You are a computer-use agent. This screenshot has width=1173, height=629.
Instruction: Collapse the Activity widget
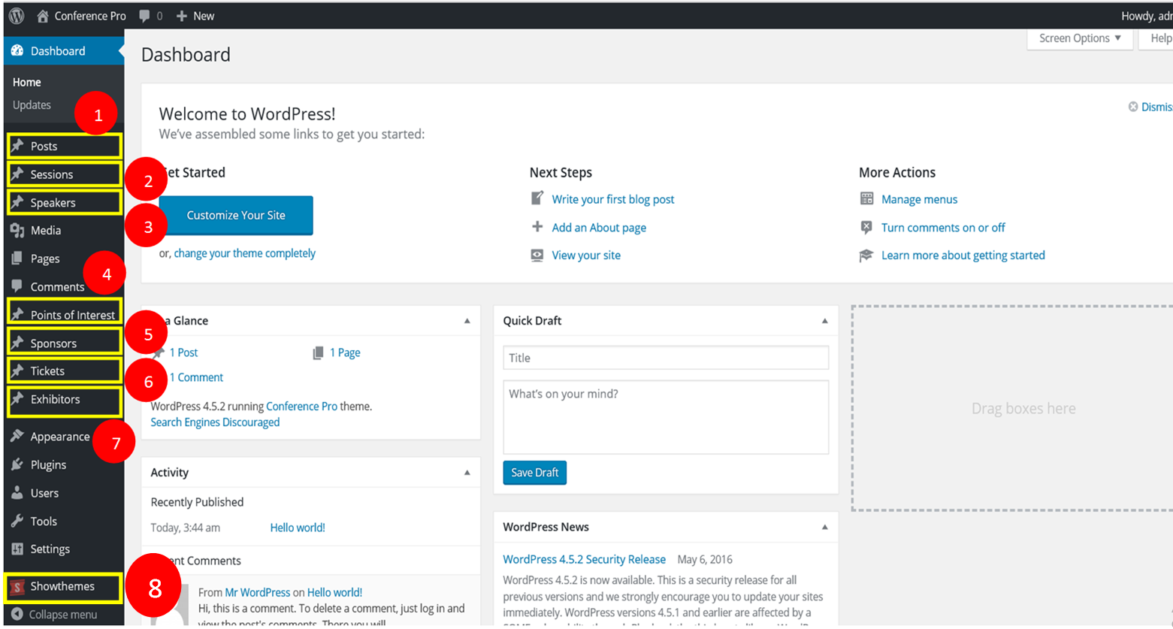467,473
